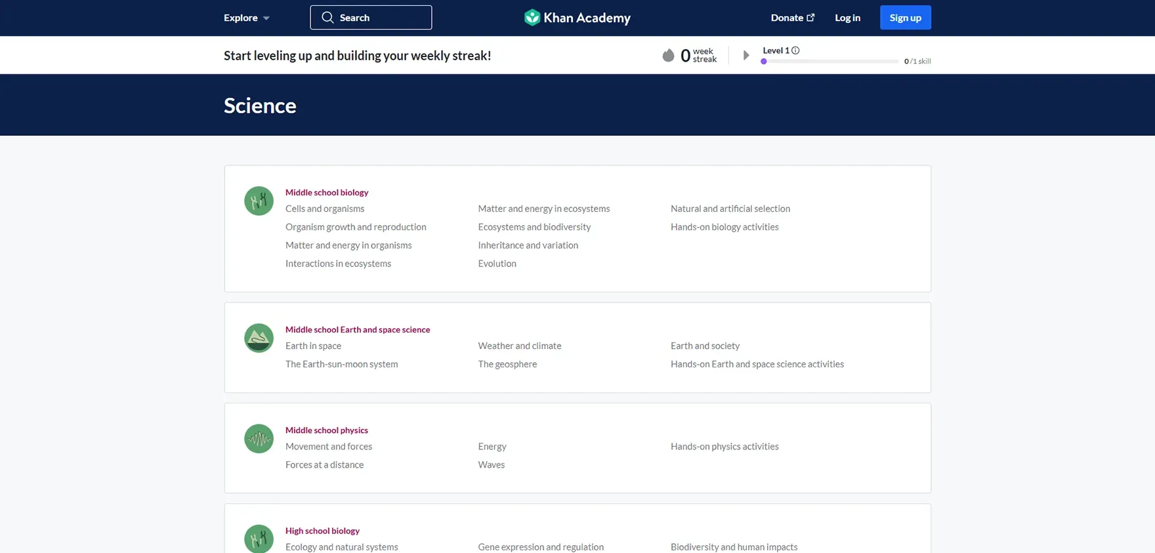Click the Middle school physics wave icon
The width and height of the screenshot is (1155, 553).
point(259,438)
